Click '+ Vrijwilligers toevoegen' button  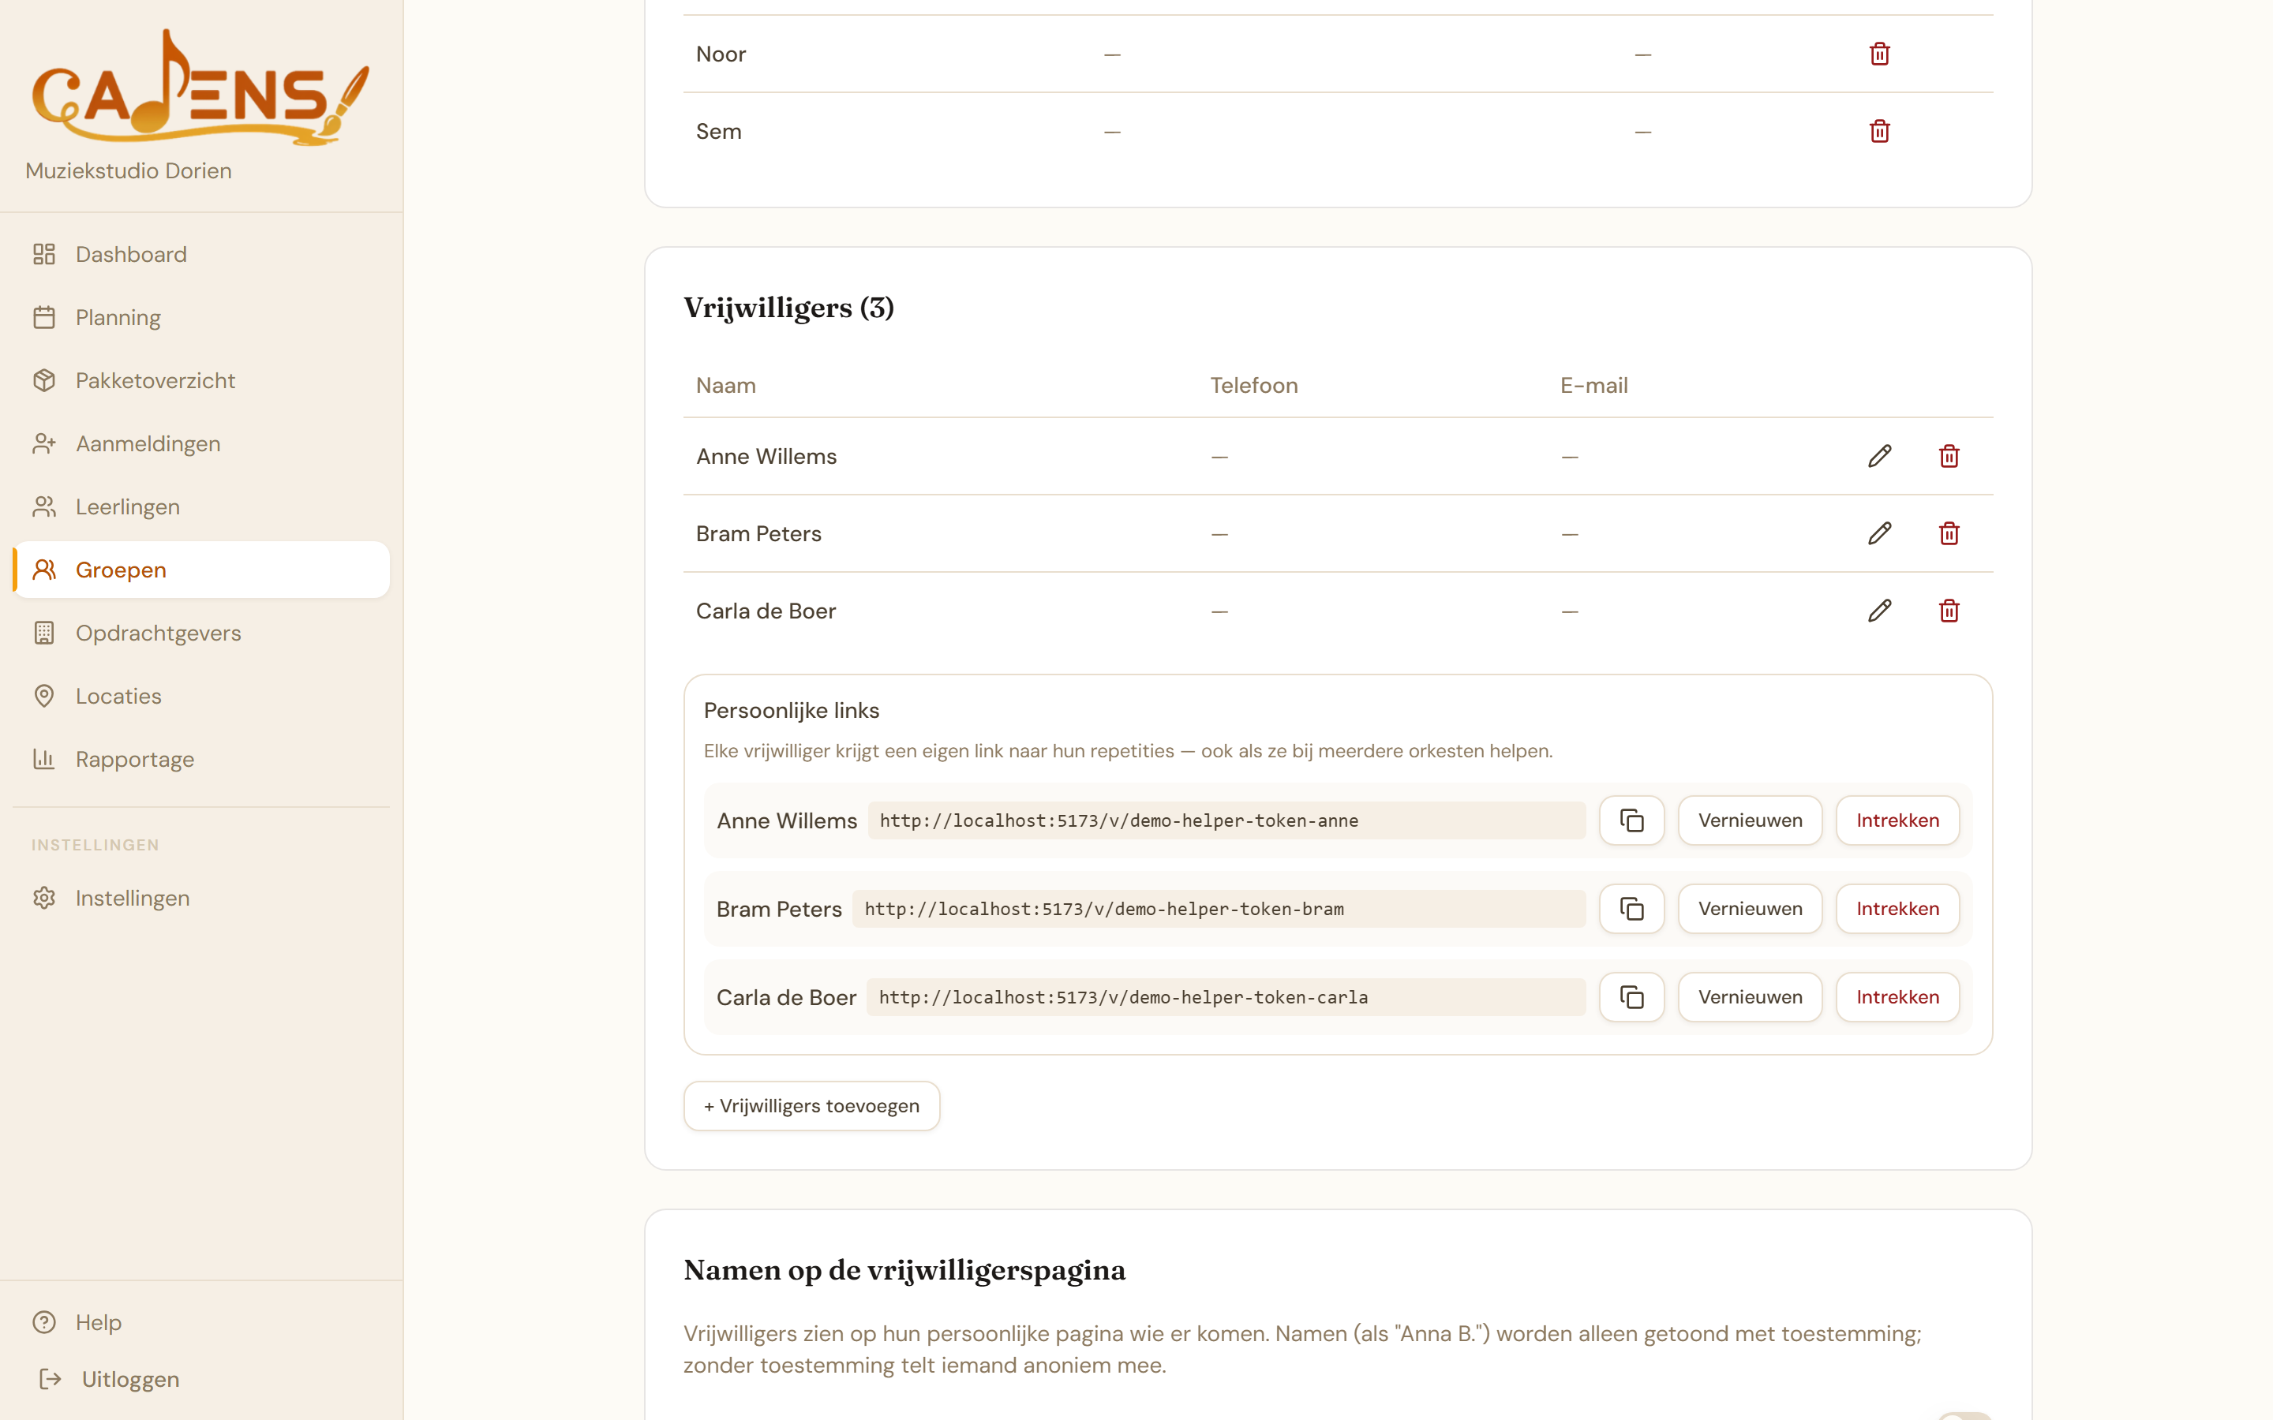(x=811, y=1106)
